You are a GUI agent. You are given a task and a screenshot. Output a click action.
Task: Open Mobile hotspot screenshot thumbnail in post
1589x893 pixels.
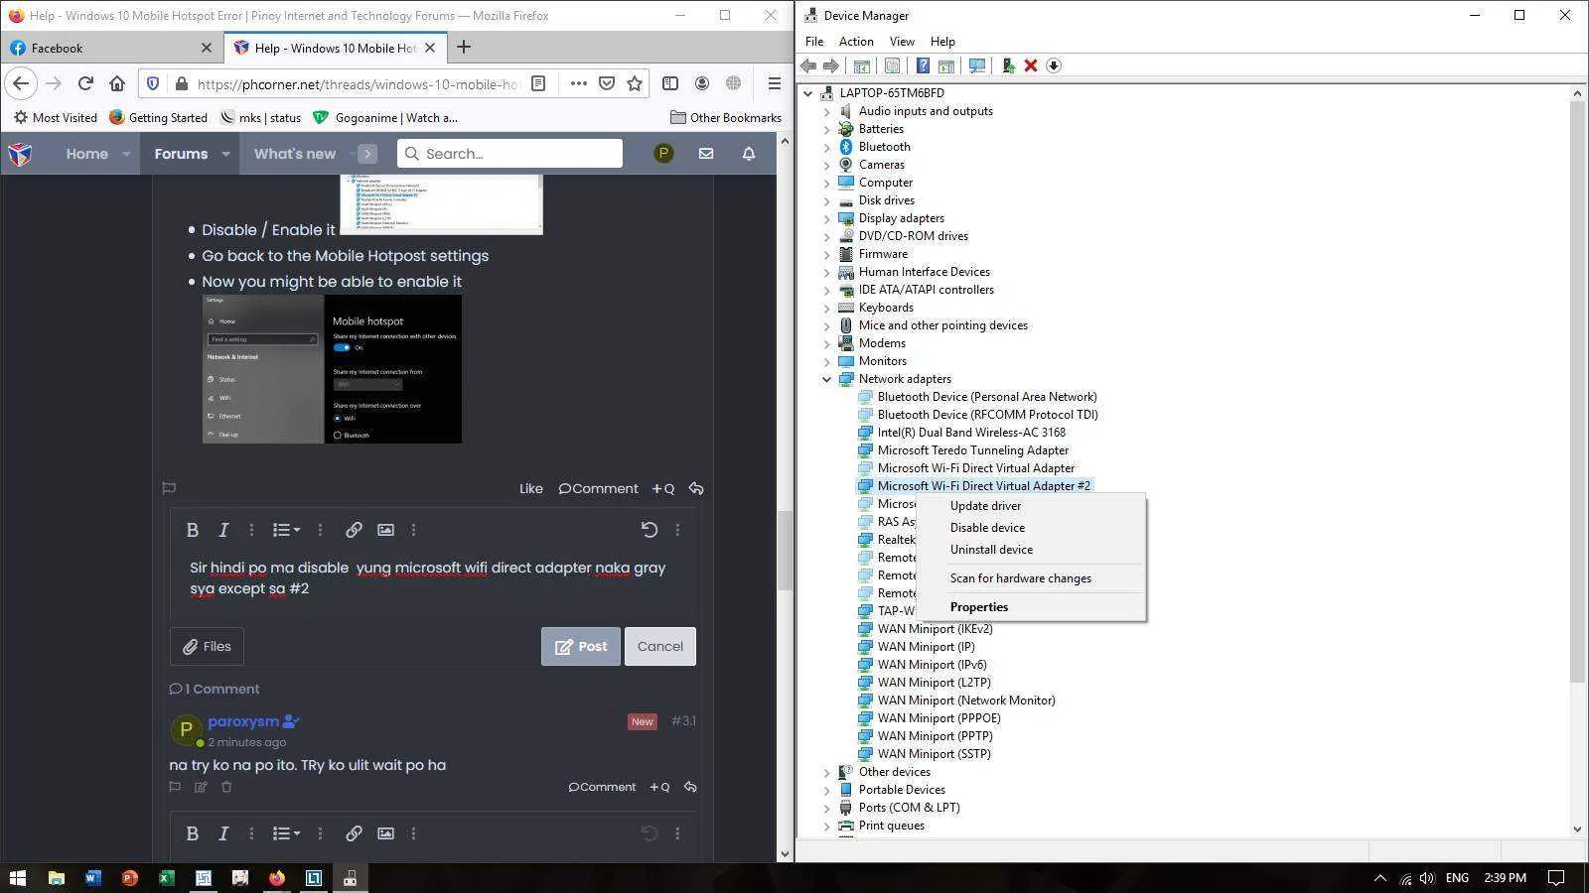[332, 369]
